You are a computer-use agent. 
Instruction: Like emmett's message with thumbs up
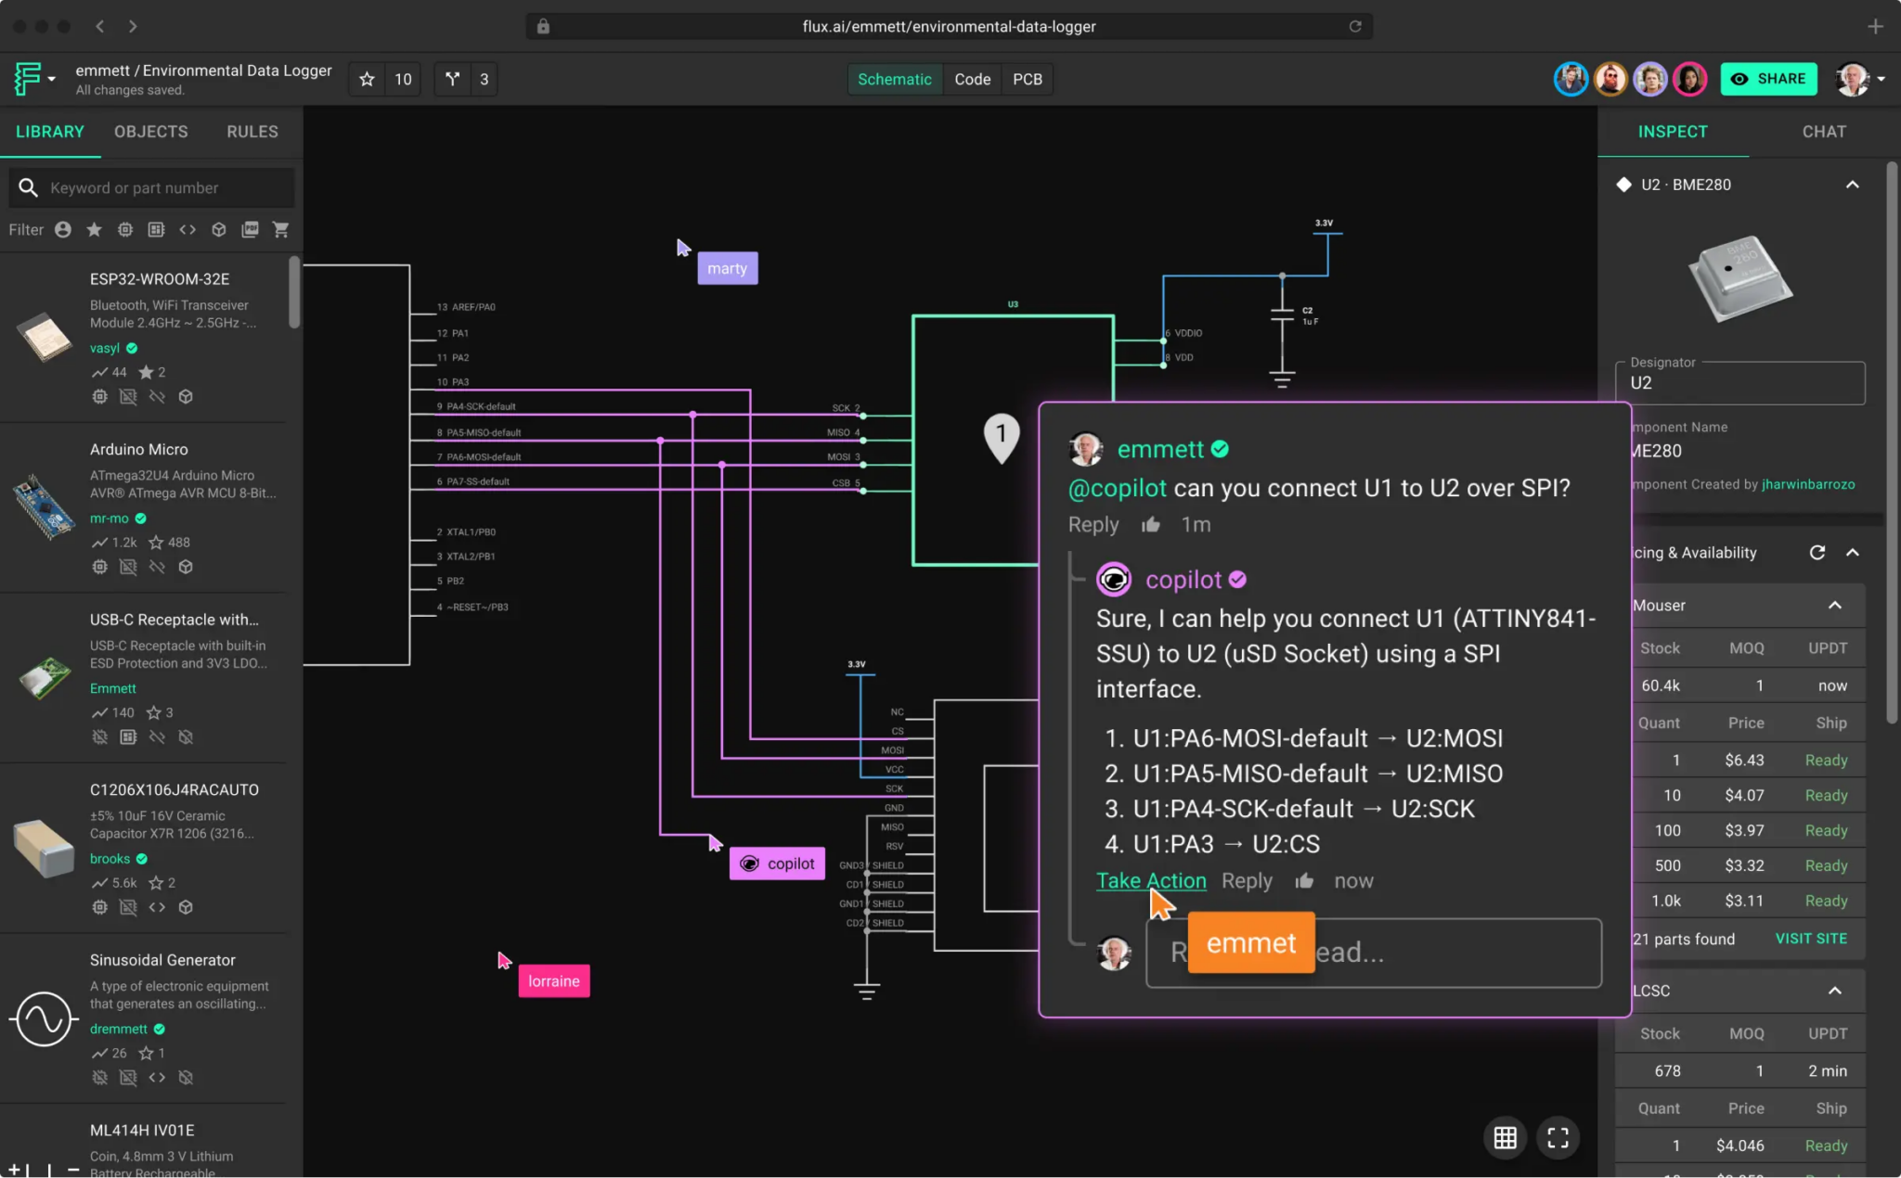click(x=1150, y=524)
